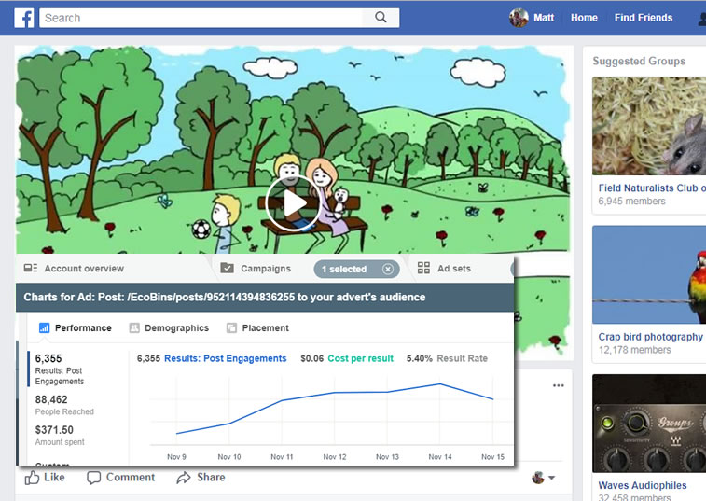Open Field Naturalists Club group link
Viewport: 706px width, 501px height.
pos(652,188)
